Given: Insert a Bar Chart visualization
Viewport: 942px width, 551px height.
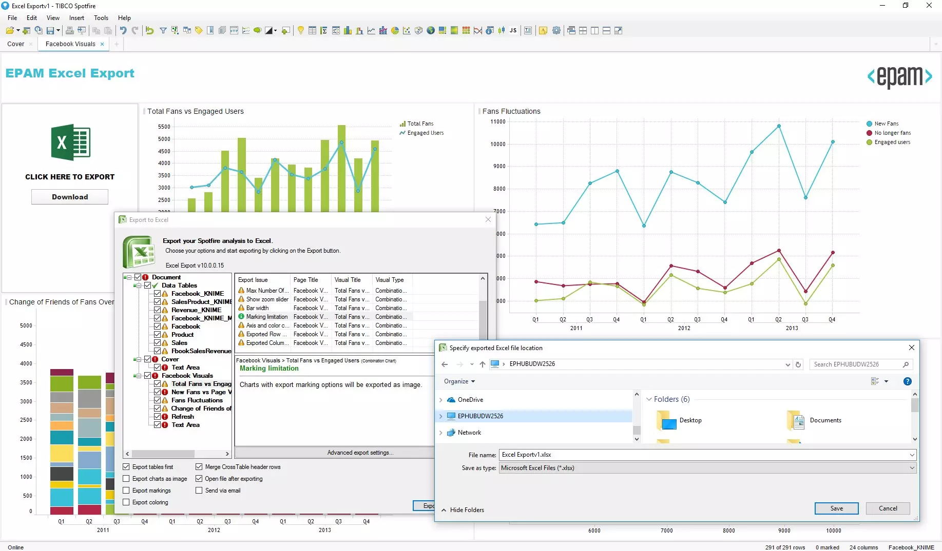Looking at the screenshot, I should [348, 31].
